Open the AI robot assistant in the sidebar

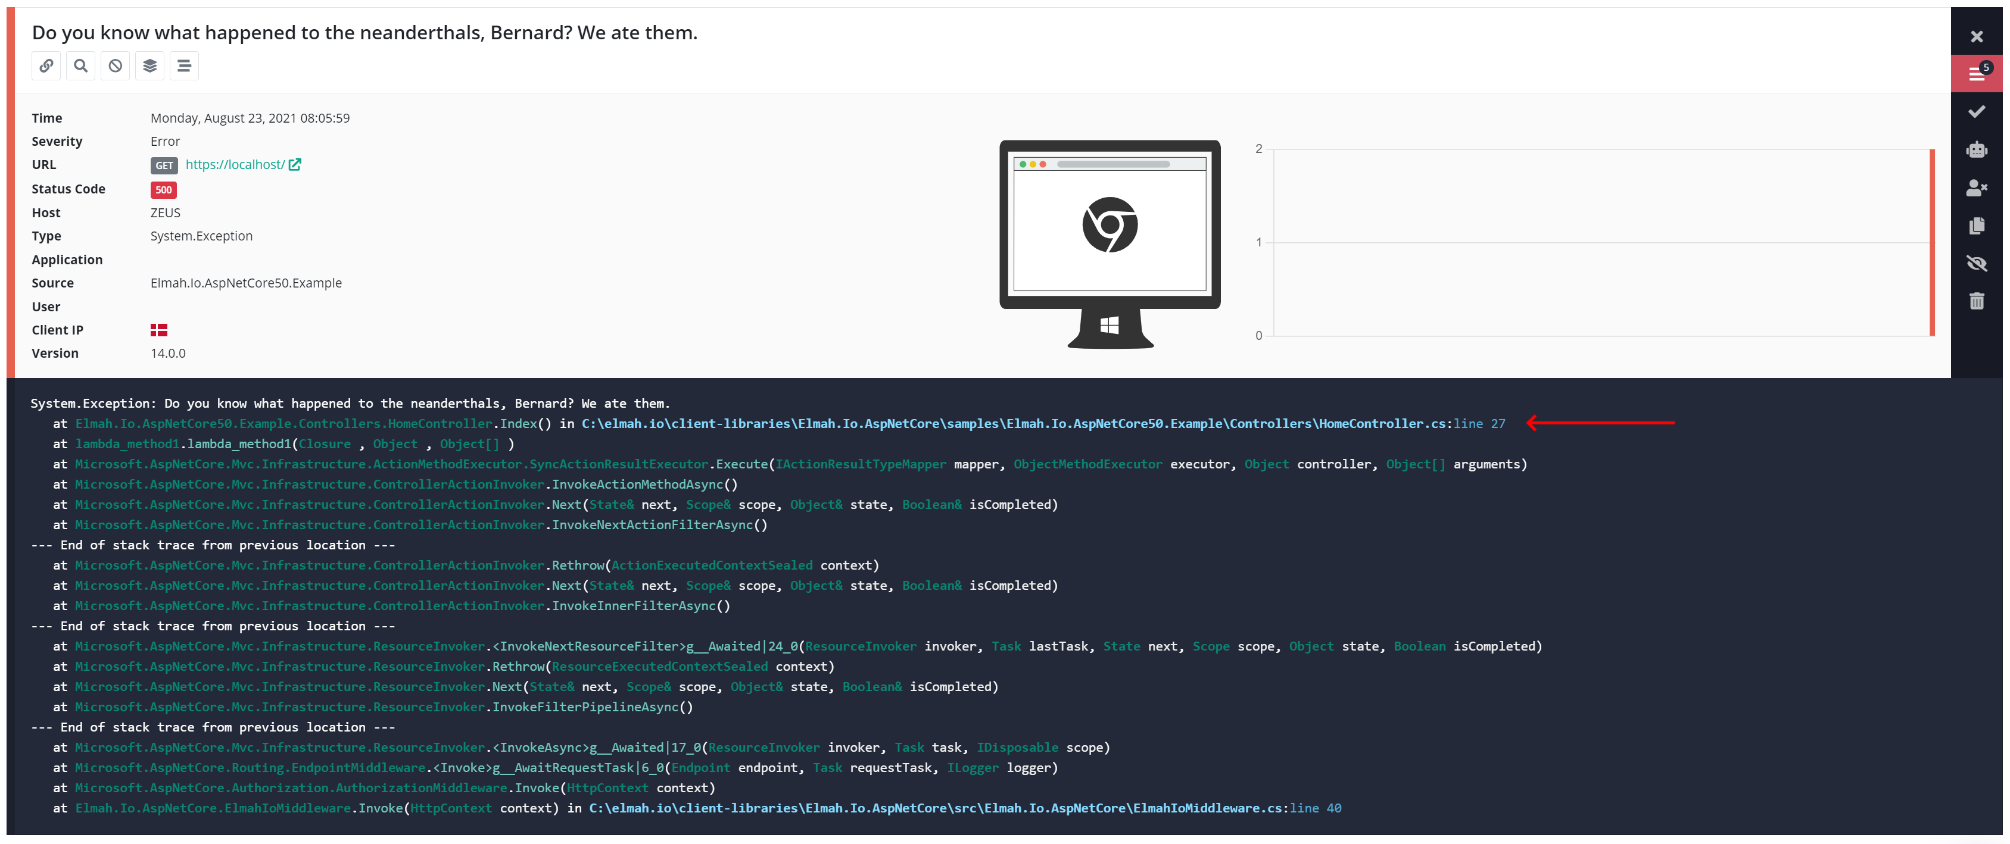click(x=1977, y=149)
